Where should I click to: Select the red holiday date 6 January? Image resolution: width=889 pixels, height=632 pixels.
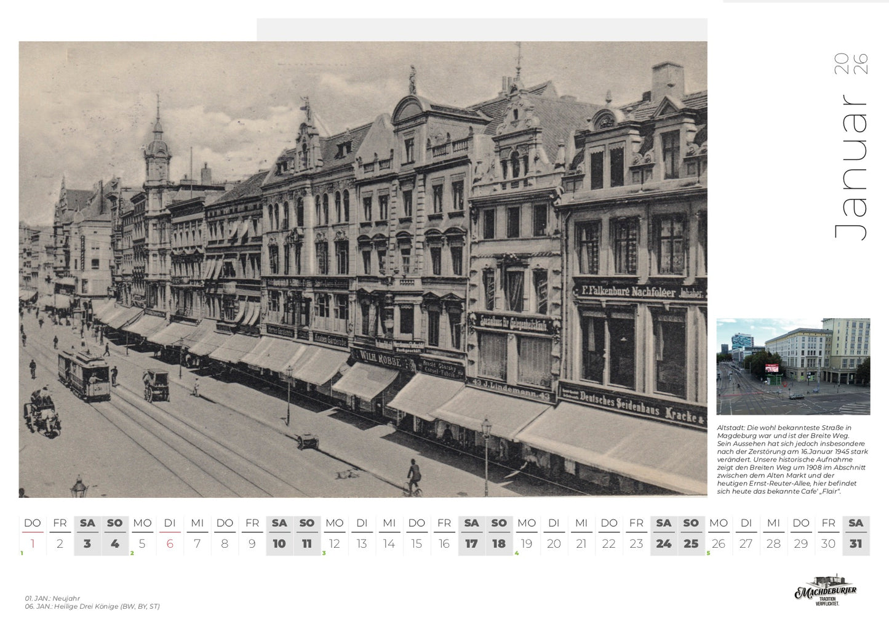[x=169, y=543]
